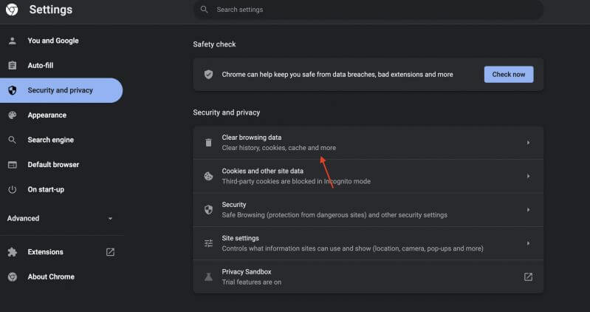The width and height of the screenshot is (590, 312).
Task: Click 'Third-party cookies are blocked in Incognito mode' text
Action: point(296,181)
